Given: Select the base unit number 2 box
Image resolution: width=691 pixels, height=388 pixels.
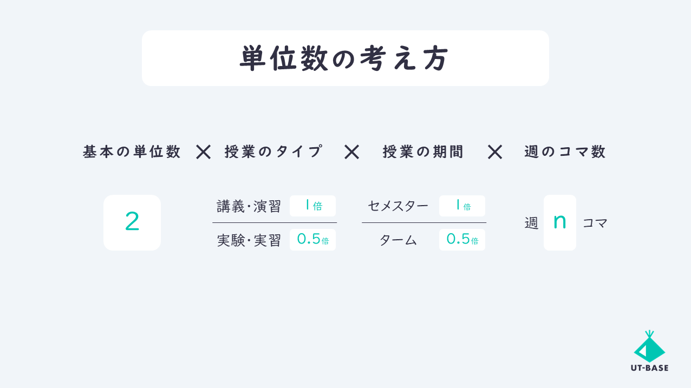Looking at the screenshot, I should pyautogui.click(x=132, y=222).
